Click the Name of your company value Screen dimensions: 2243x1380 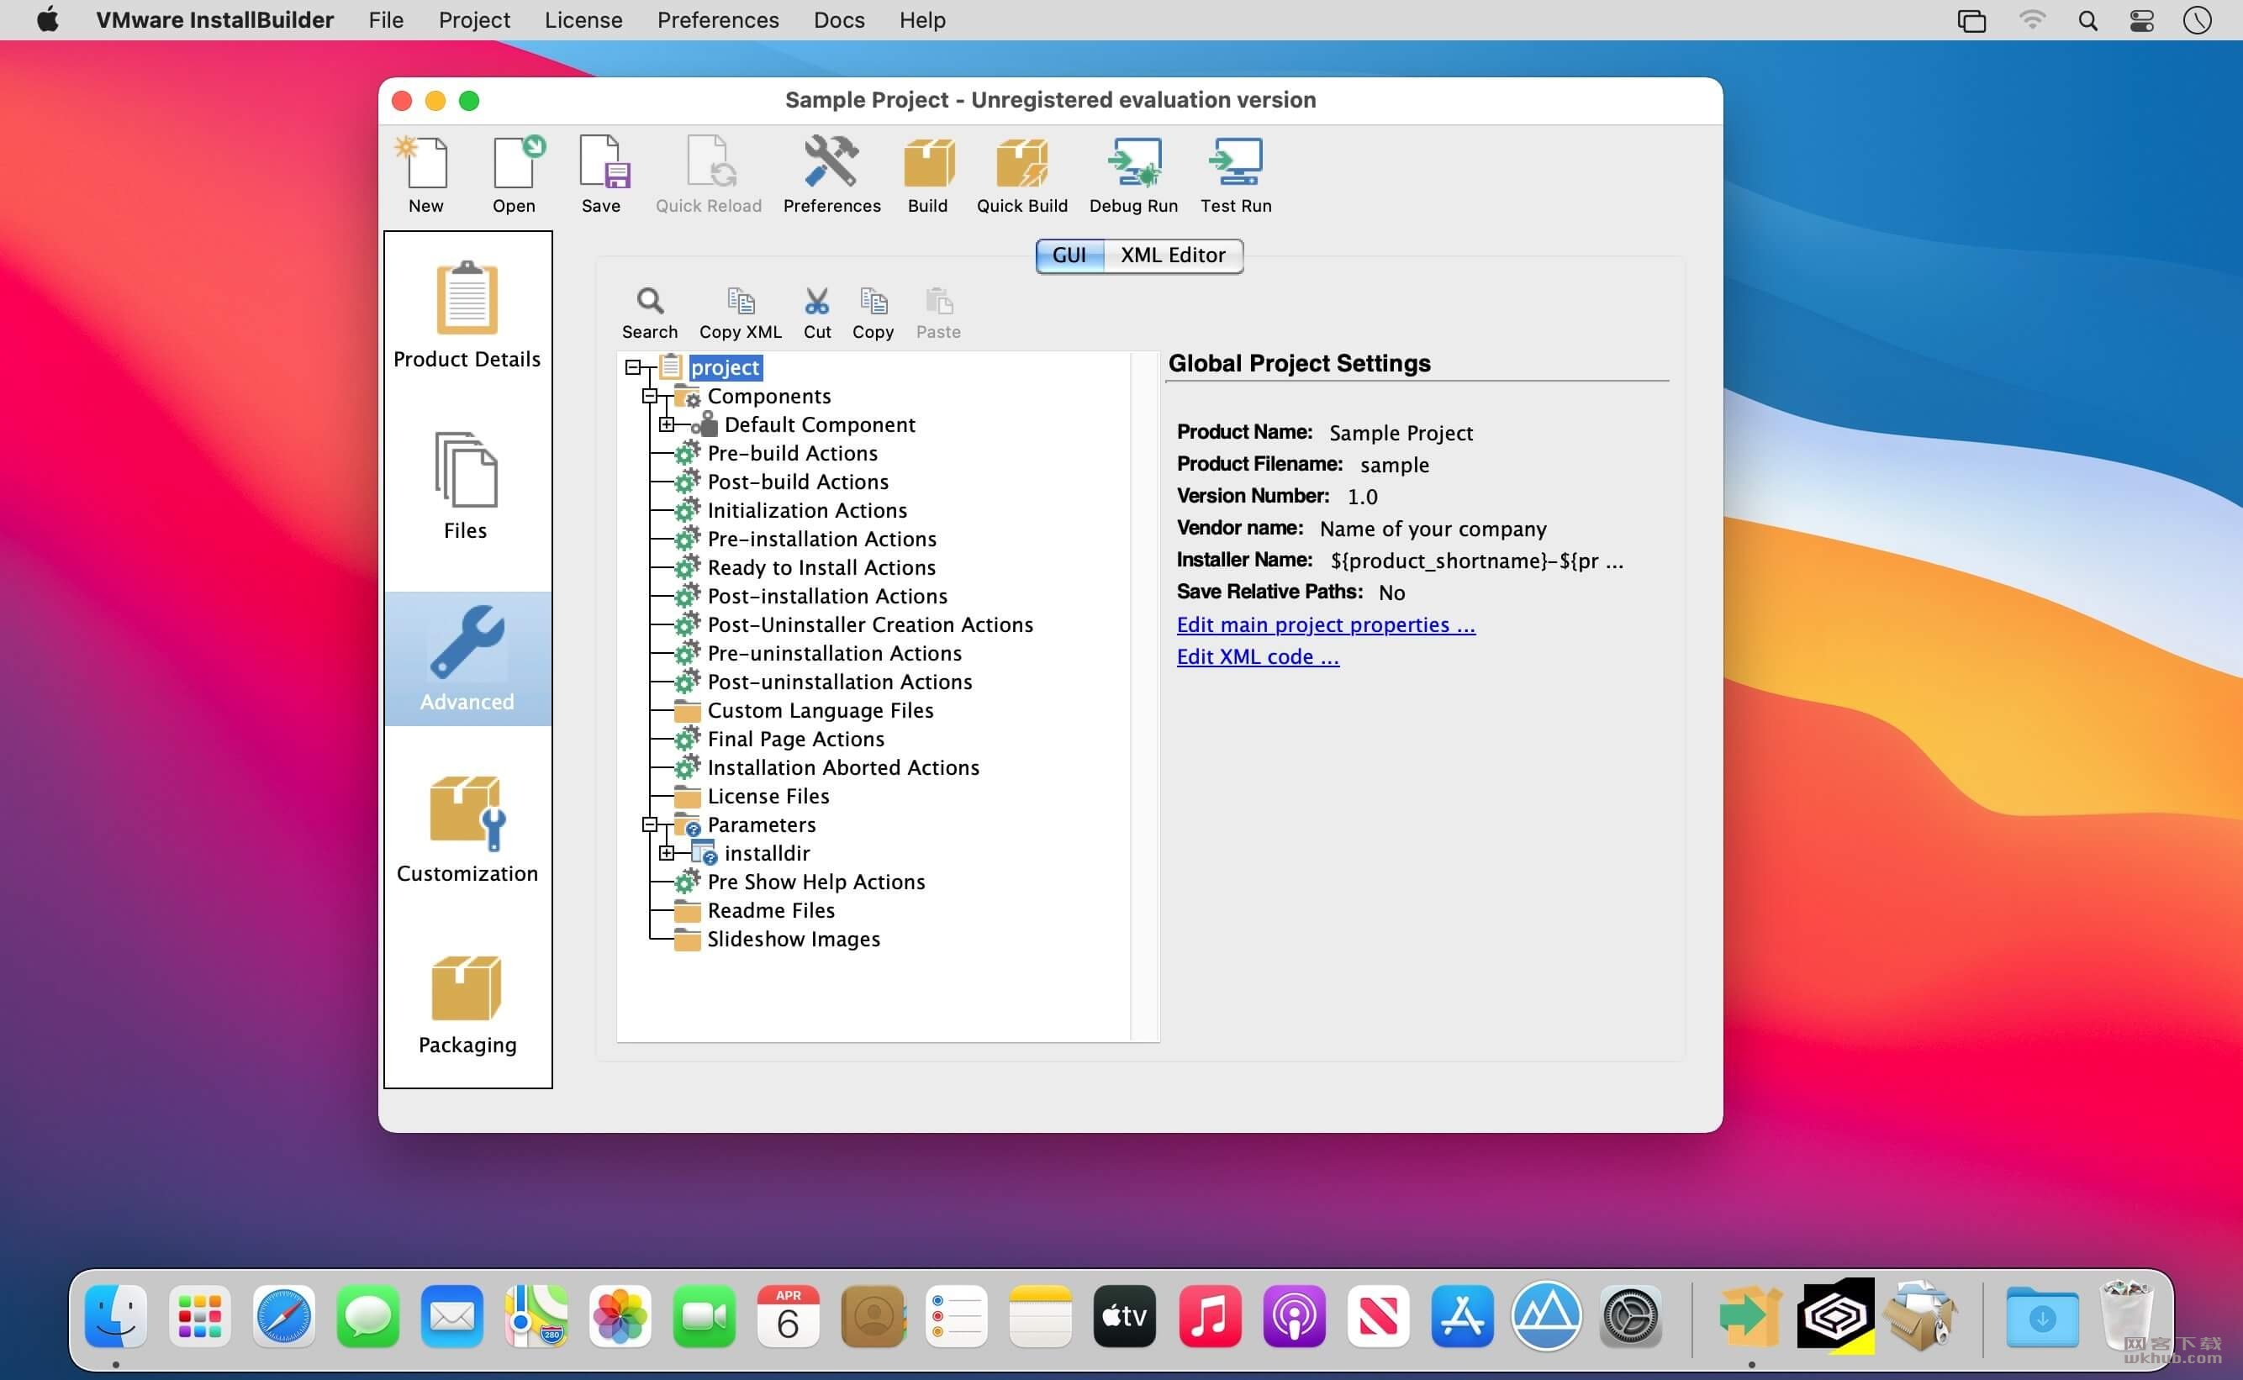[x=1433, y=529]
